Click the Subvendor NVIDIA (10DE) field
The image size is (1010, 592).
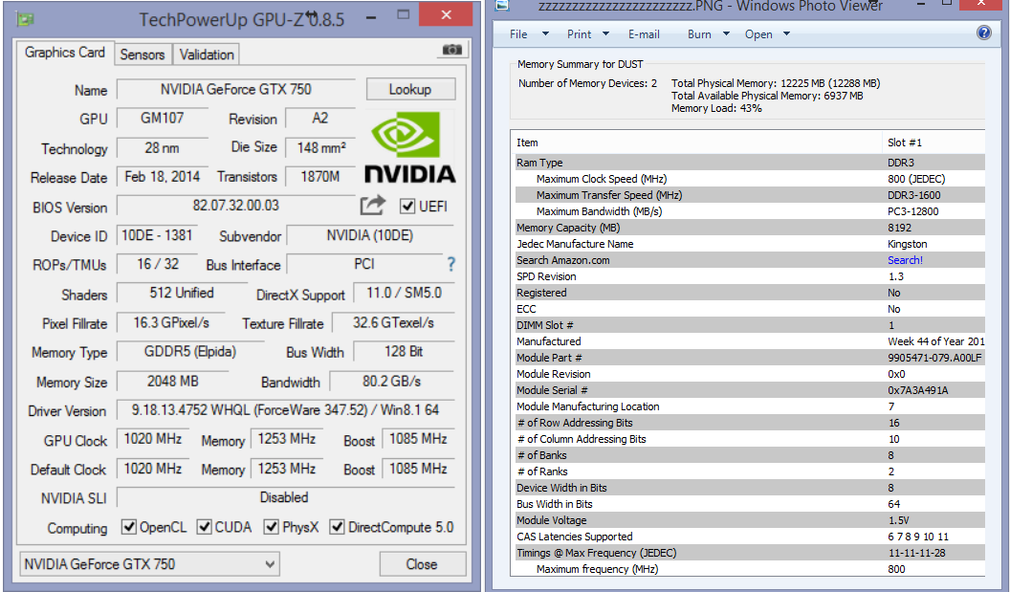(x=370, y=236)
